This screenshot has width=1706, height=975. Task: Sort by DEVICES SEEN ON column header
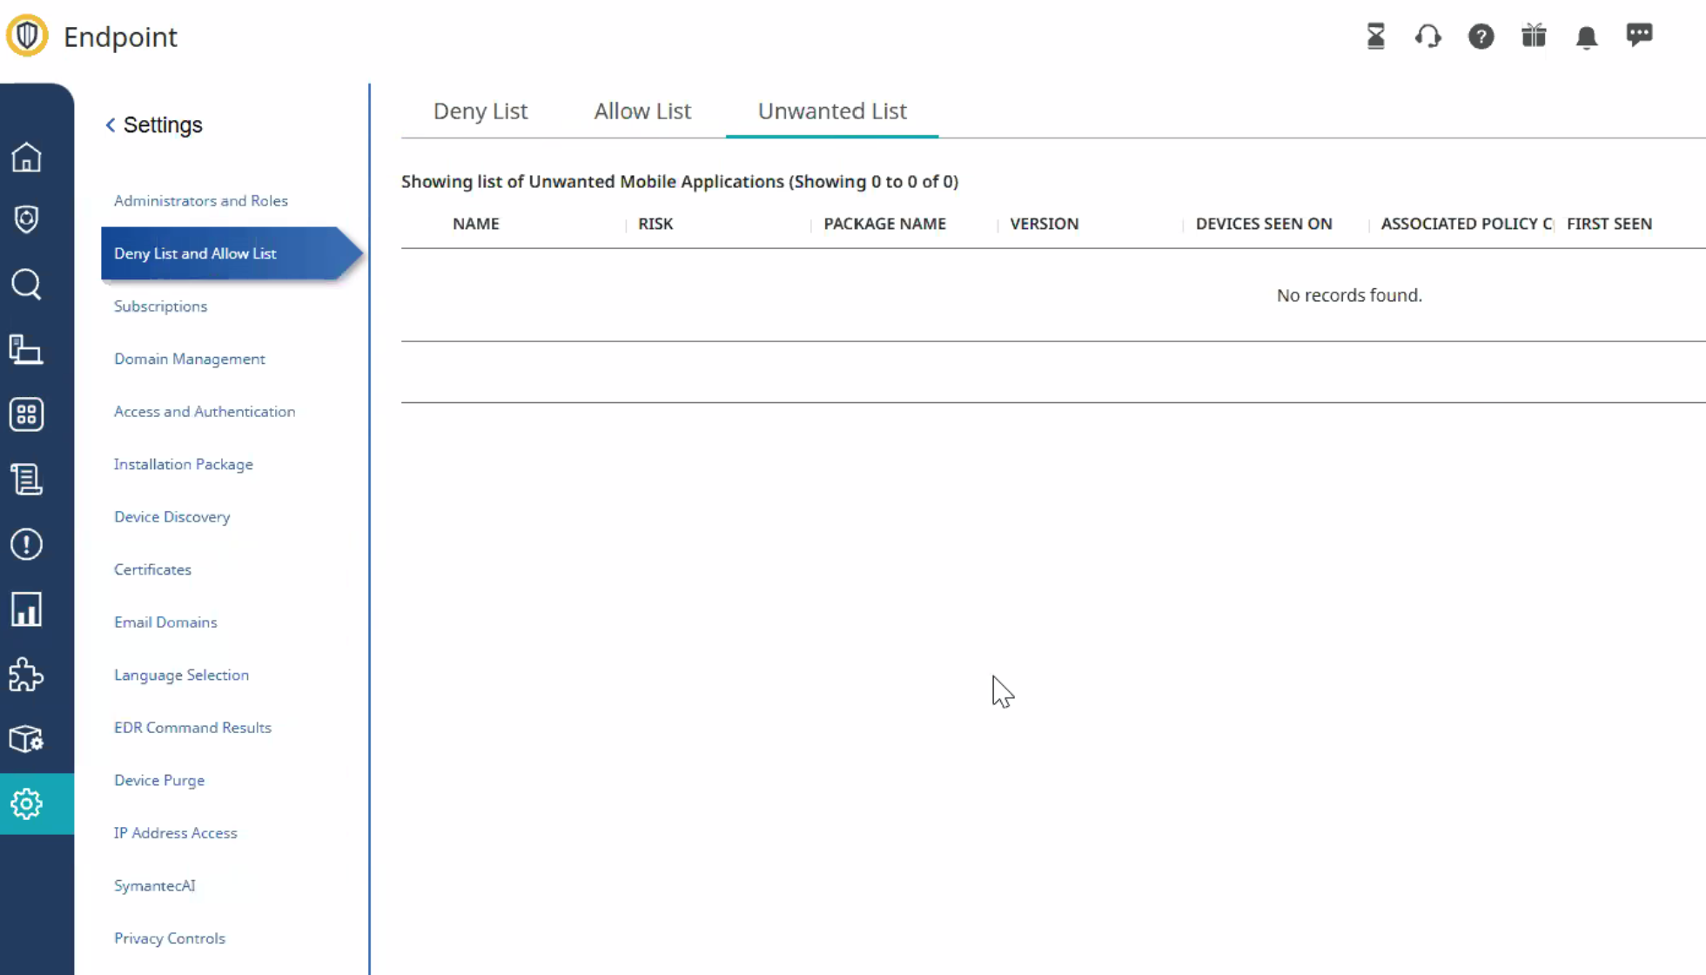1263,224
